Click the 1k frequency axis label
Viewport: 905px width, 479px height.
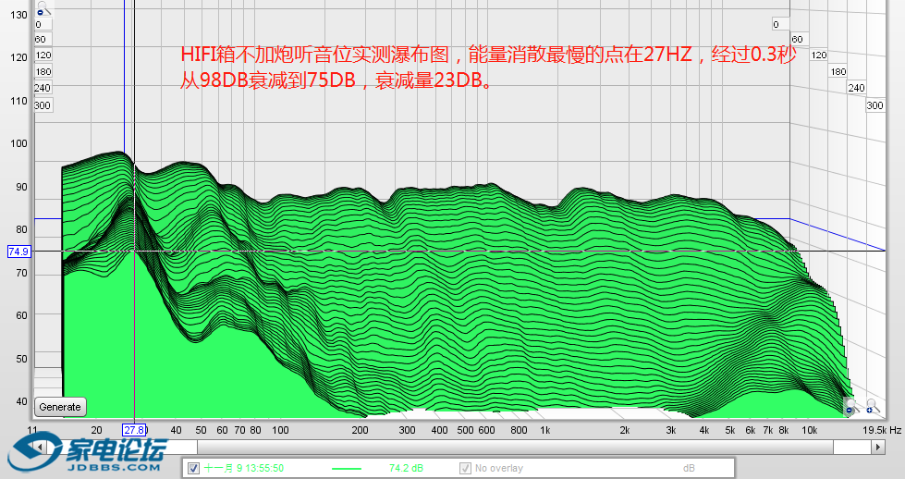pos(545,430)
